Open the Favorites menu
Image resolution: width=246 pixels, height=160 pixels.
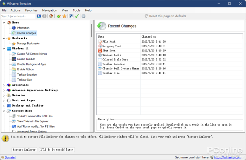pyautogui.click(x=31, y=11)
